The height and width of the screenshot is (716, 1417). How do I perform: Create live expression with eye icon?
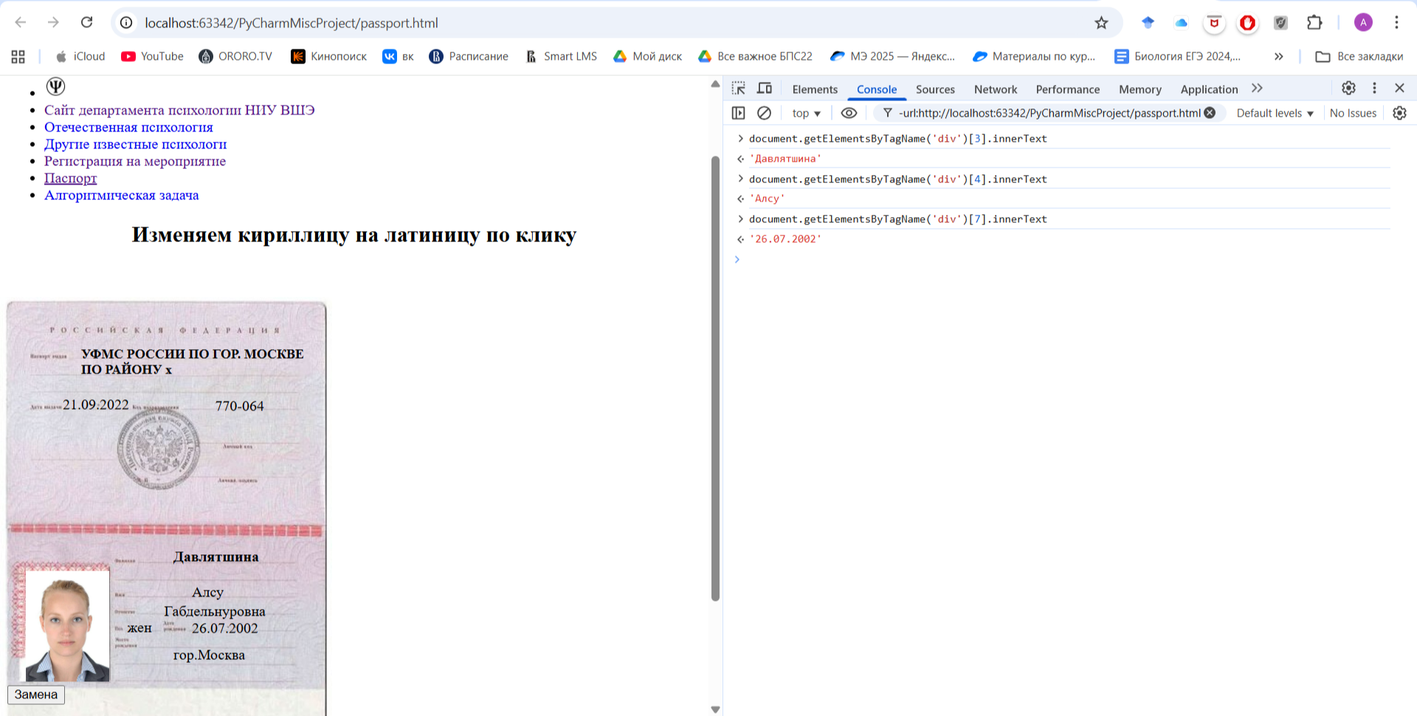pyautogui.click(x=849, y=113)
